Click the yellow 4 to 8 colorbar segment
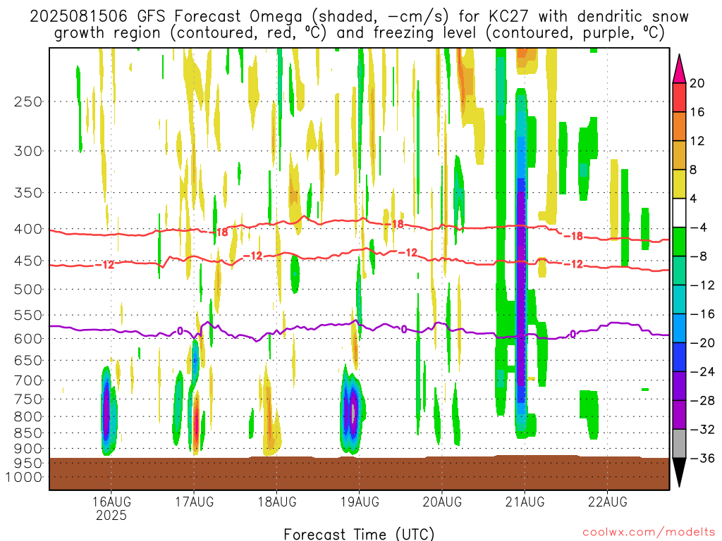Image resolution: width=722 pixels, height=541 pixels. coord(679,184)
